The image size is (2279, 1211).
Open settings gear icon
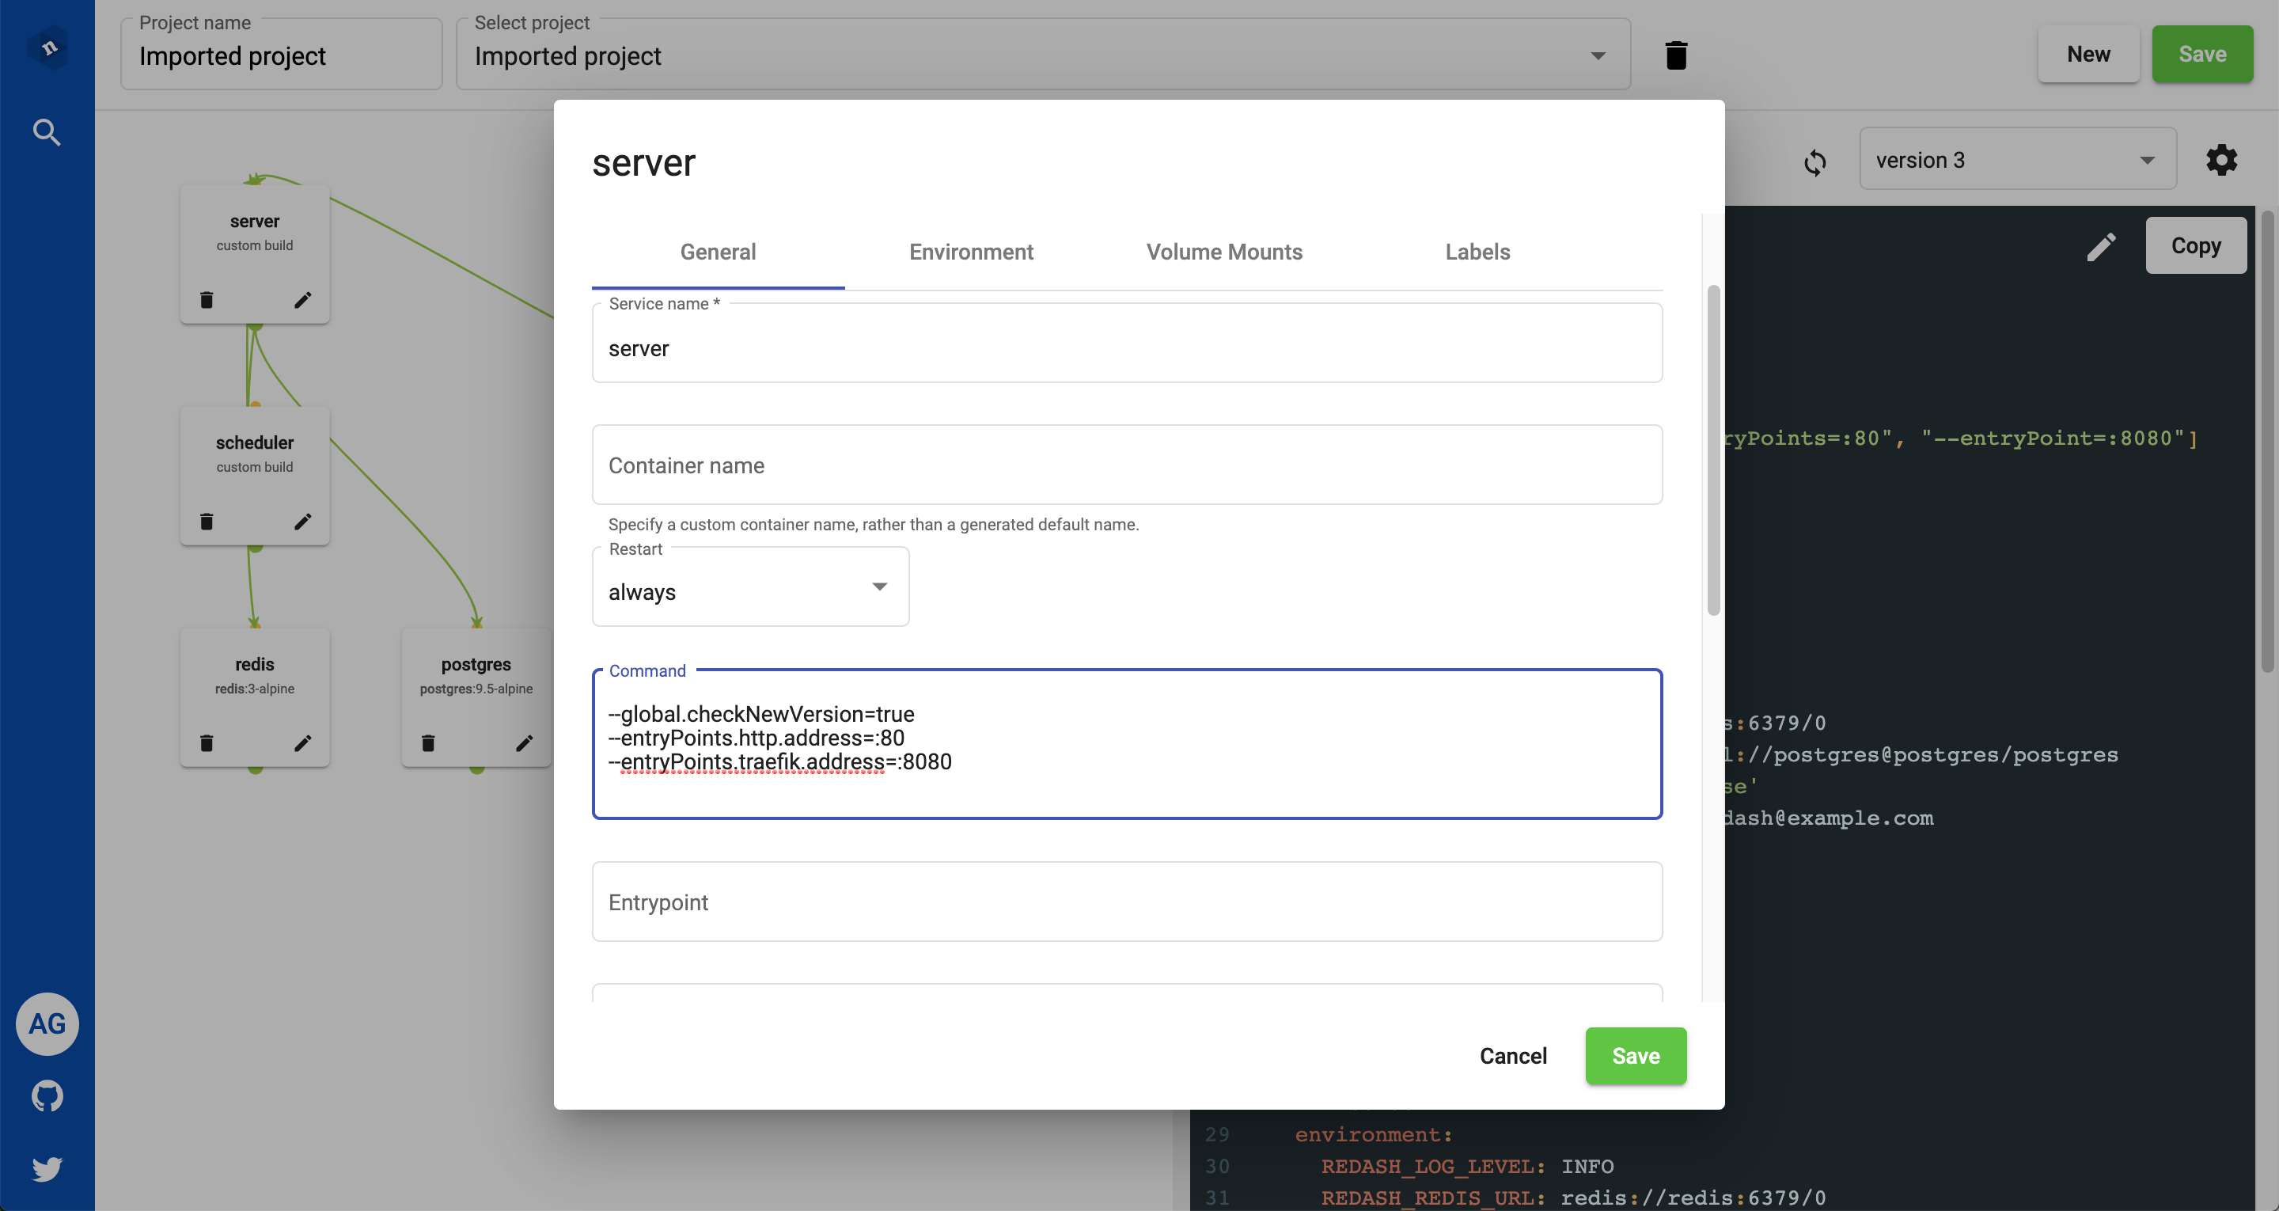2220,160
